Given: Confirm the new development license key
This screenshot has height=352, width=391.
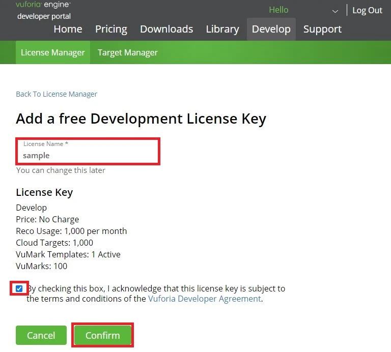Looking at the screenshot, I should pos(102,335).
